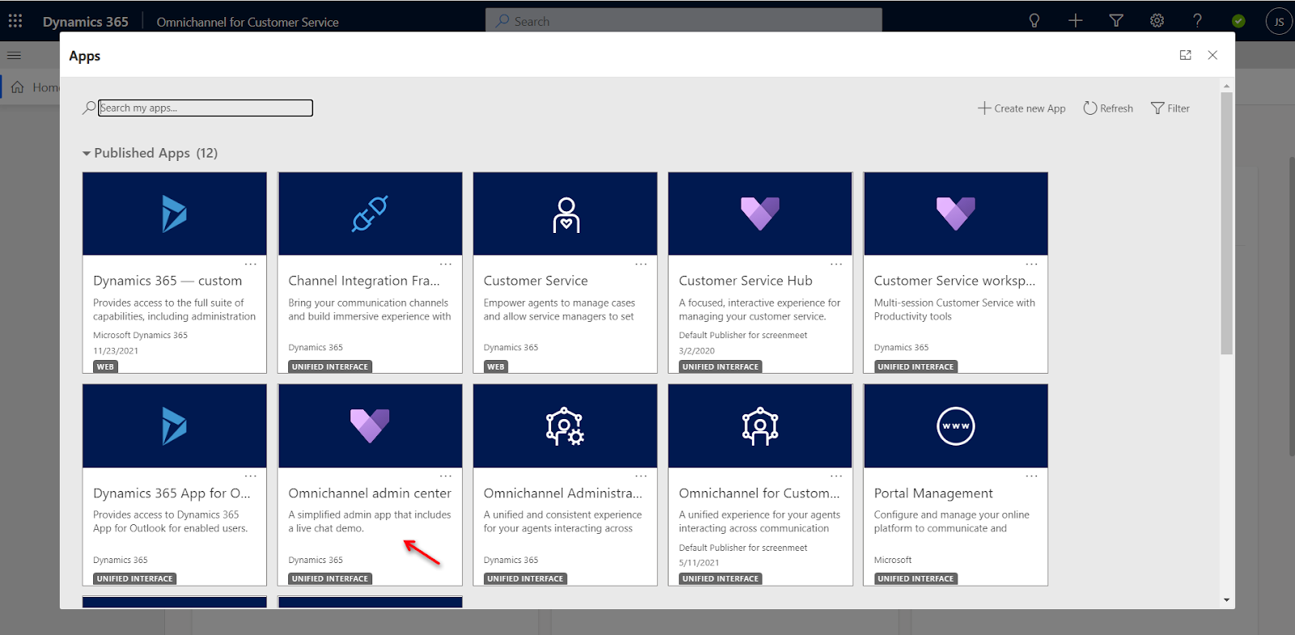This screenshot has width=1295, height=635.
Task: Click the Home icon in sidebar
Action: (x=17, y=87)
